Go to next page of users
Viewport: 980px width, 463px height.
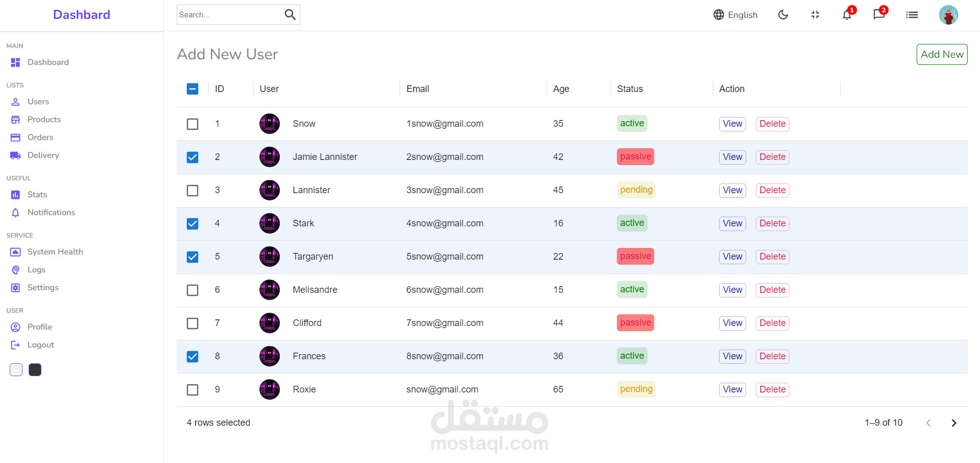(953, 423)
